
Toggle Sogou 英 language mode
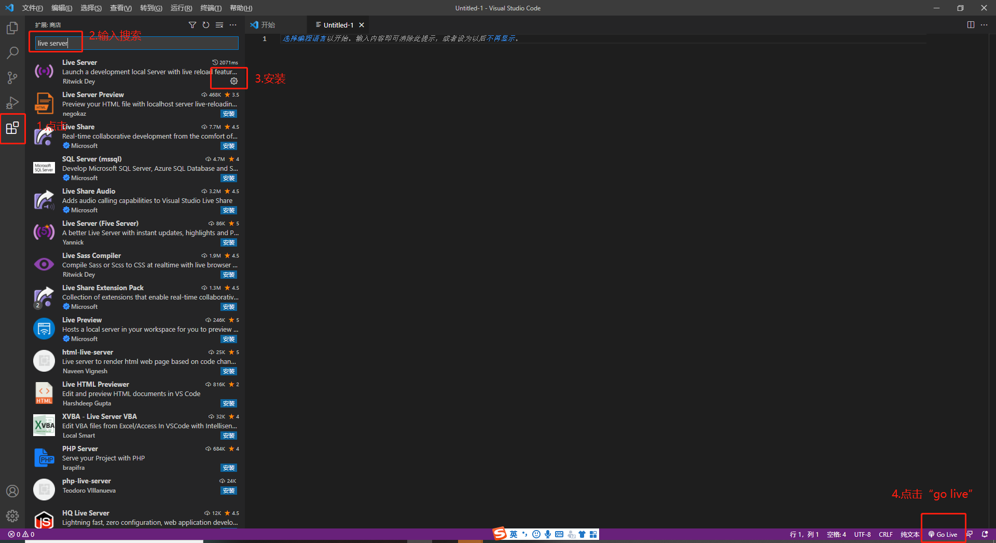point(514,534)
